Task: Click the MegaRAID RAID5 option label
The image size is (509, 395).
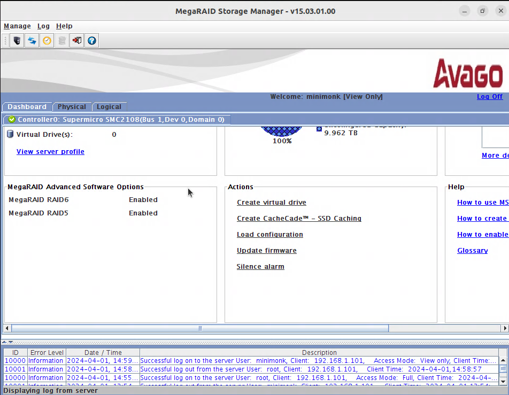Action: point(38,213)
